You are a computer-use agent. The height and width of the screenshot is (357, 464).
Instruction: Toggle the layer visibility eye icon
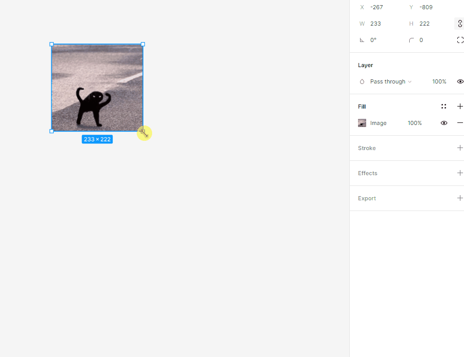click(x=460, y=81)
